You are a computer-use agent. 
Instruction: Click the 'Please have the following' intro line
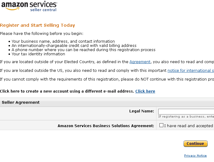(x=42, y=34)
